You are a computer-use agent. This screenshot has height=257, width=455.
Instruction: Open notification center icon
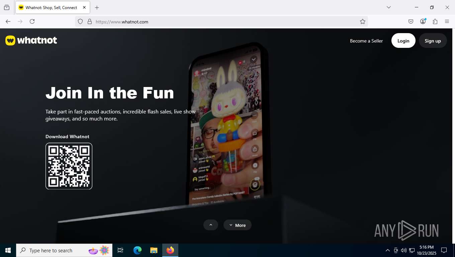coord(444,250)
